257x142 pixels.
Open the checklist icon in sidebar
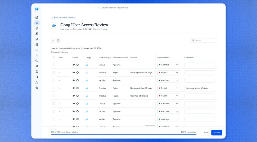click(37, 50)
